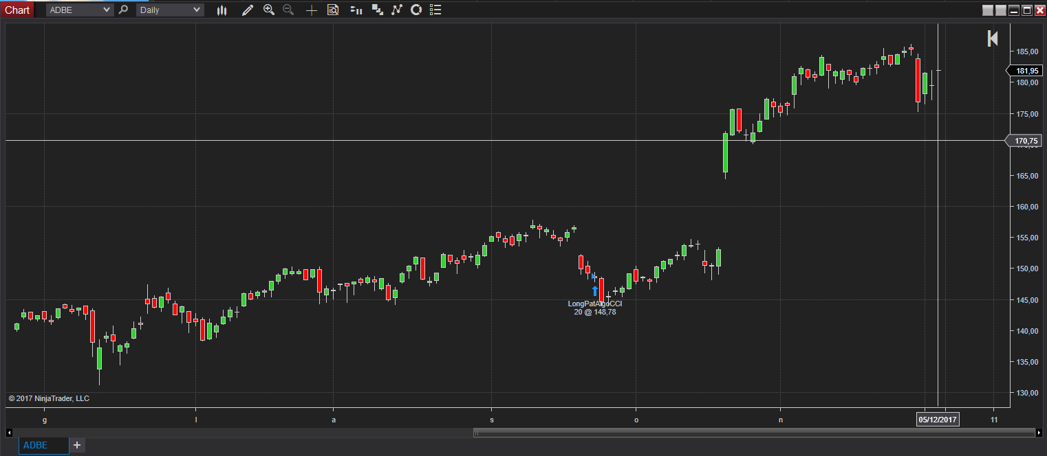
Task: Click the 05/12/2017 date label
Action: (937, 419)
